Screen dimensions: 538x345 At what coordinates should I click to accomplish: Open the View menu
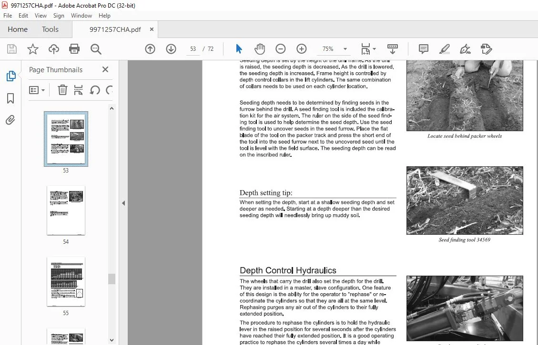41,16
